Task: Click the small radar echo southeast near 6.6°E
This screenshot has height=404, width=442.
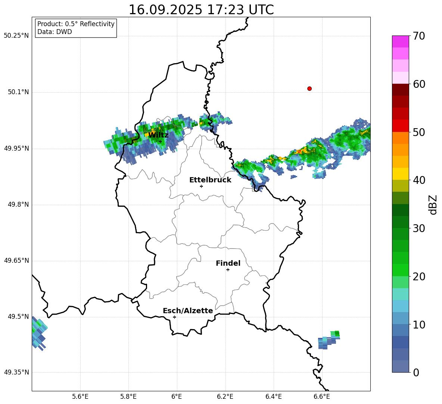Action: [x=329, y=340]
